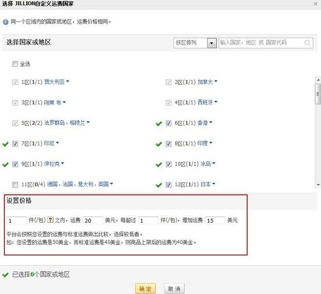Click the question mark help icon
321x294 pixels.
point(51,220)
